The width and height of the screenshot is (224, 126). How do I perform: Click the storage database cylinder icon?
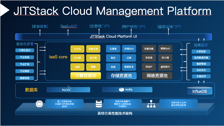coord(99,104)
